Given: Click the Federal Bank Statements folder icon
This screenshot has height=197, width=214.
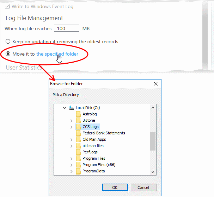Looking at the screenshot, I should [x=78, y=133].
